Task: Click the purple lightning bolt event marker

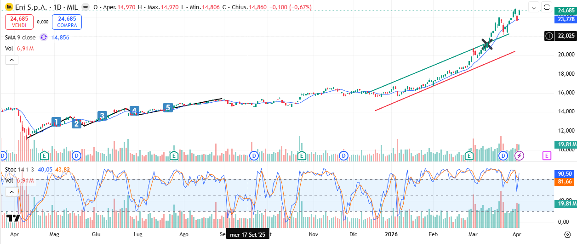Action: click(x=519, y=155)
